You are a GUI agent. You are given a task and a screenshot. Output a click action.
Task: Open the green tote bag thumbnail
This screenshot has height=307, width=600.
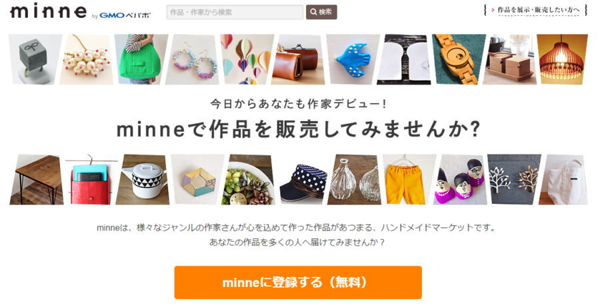tap(141, 59)
